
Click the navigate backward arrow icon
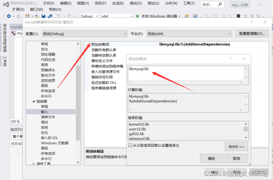[9, 16]
